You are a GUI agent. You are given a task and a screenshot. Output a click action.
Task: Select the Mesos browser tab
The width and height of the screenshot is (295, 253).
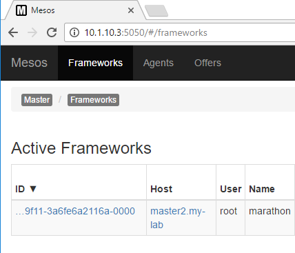coord(76,10)
